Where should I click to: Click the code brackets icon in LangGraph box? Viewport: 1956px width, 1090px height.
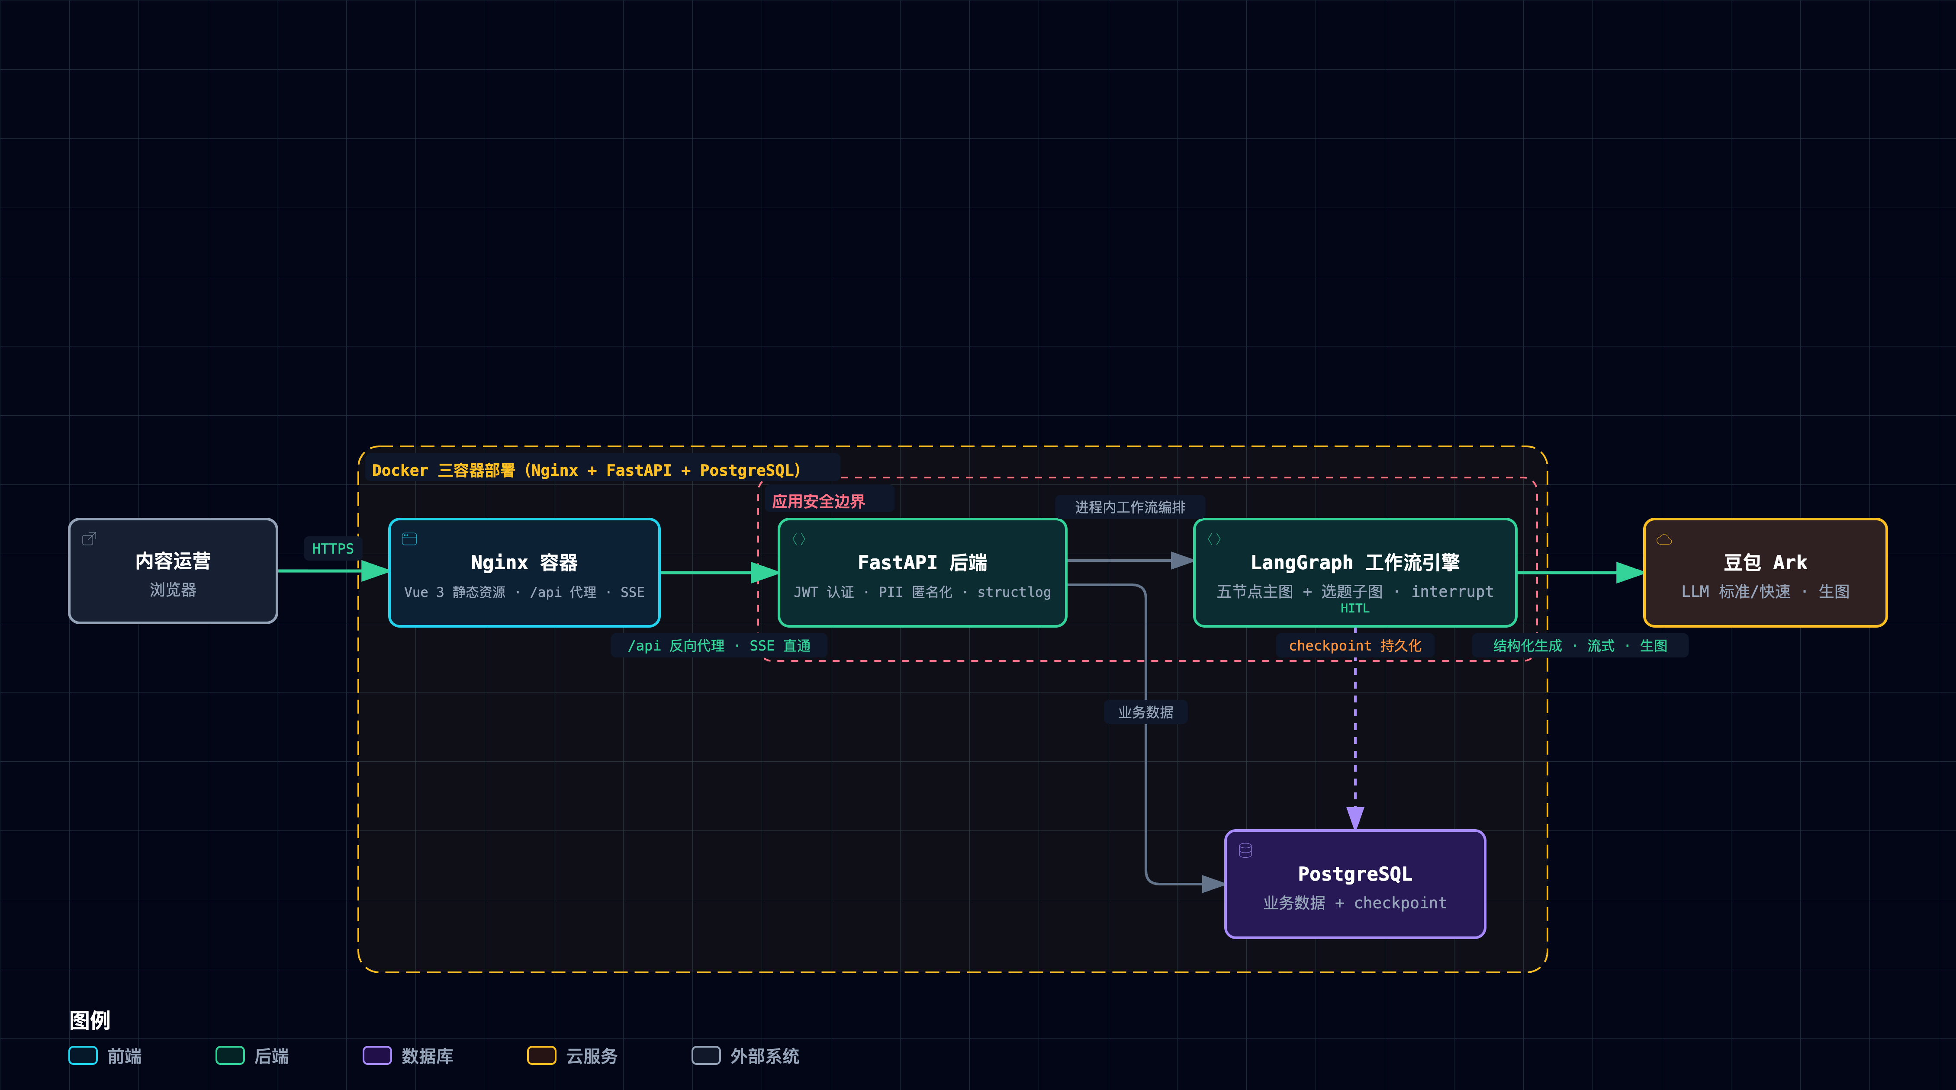[x=1214, y=539]
